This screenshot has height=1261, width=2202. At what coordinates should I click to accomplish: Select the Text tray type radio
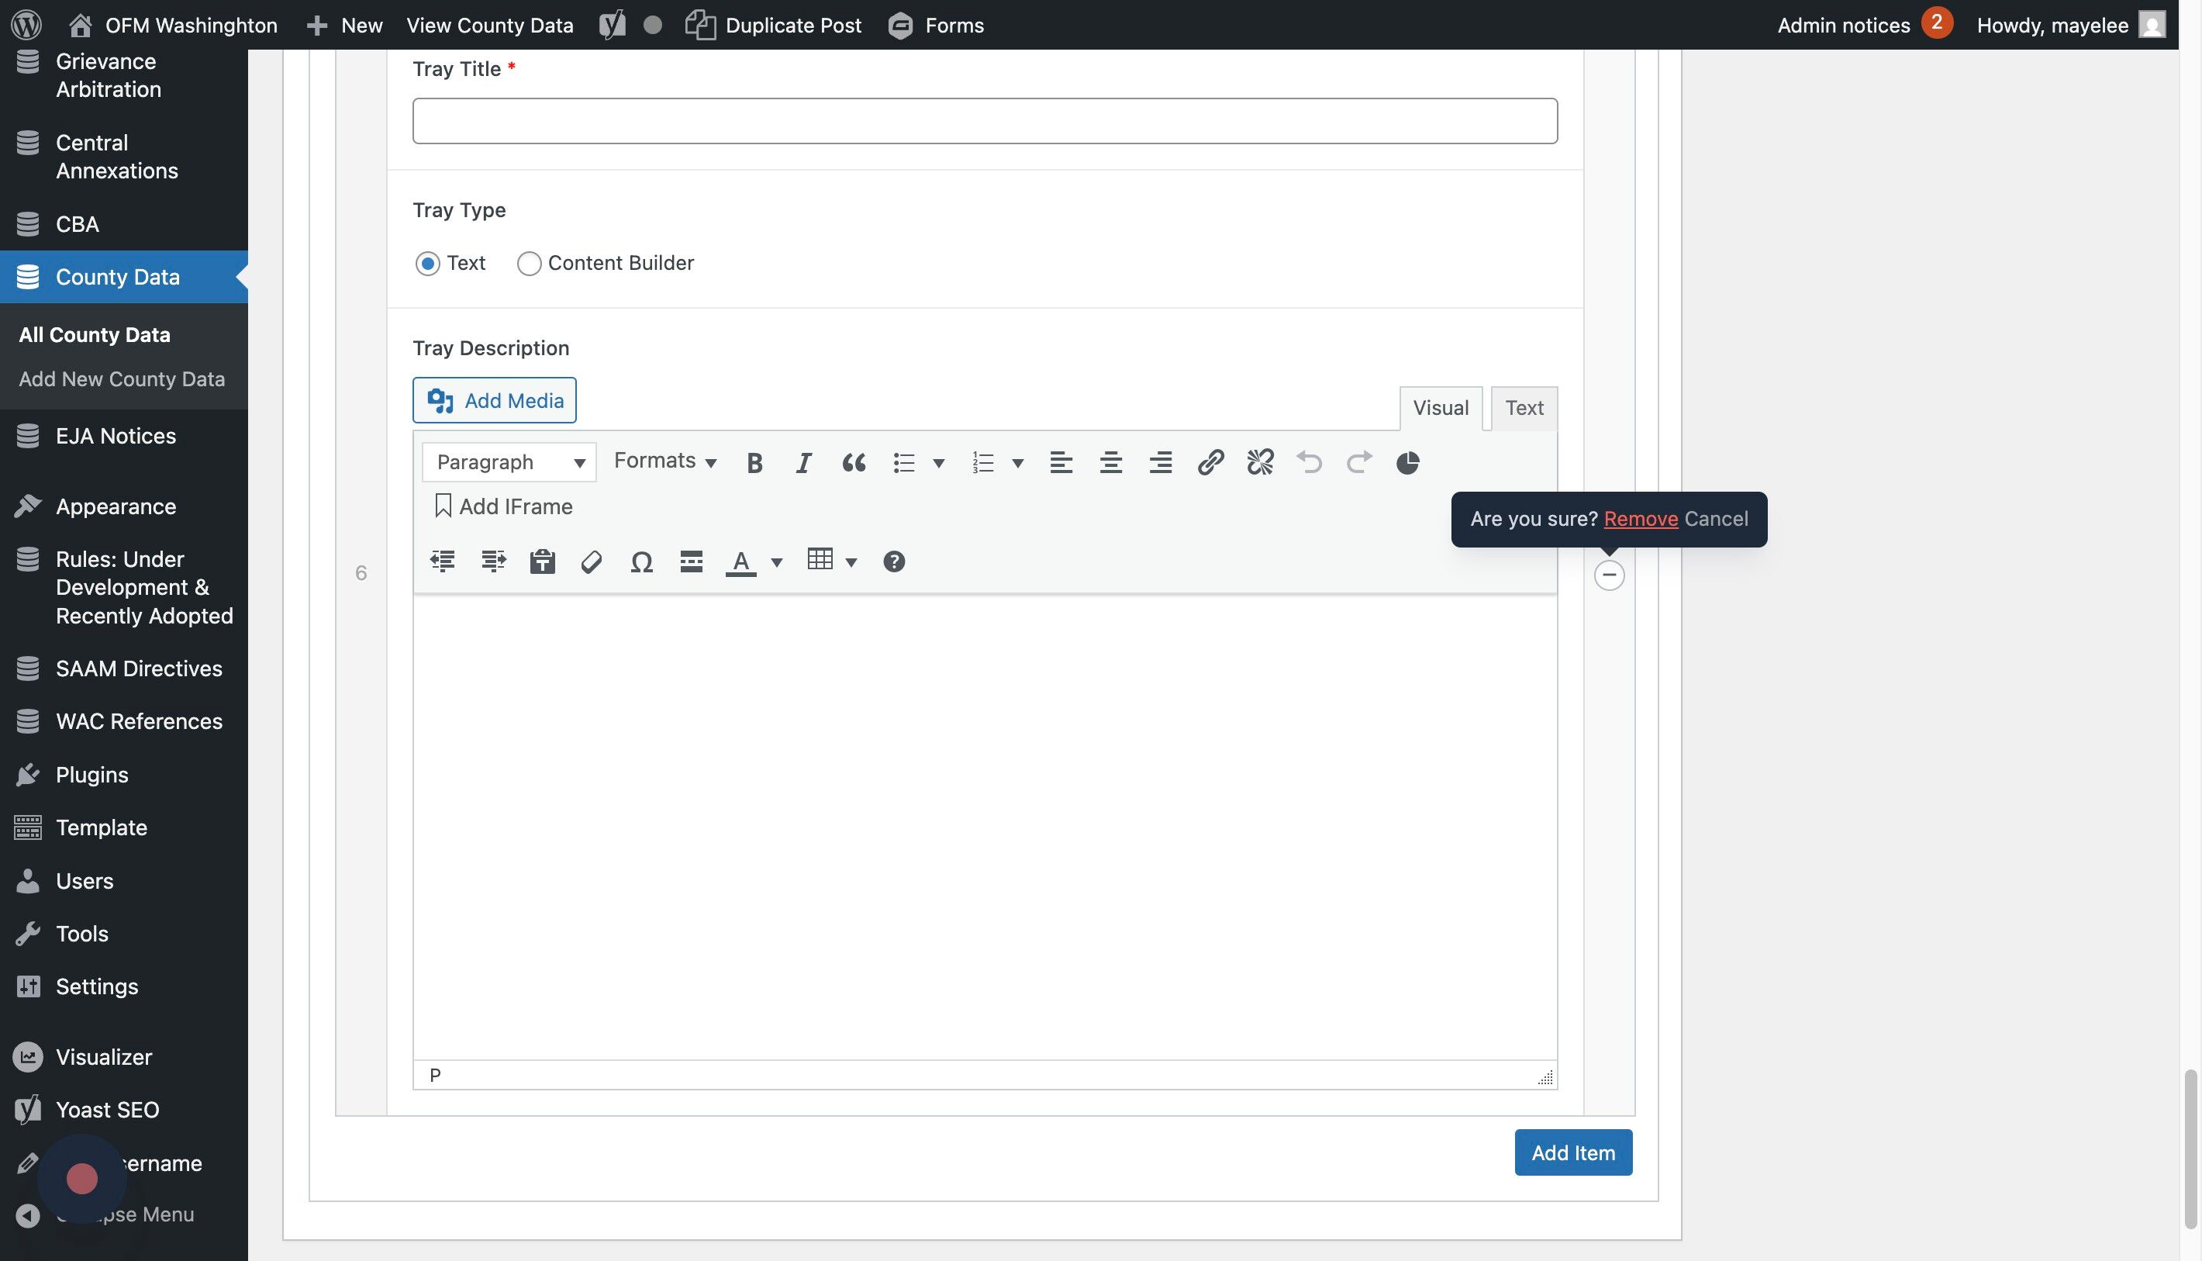click(x=428, y=263)
